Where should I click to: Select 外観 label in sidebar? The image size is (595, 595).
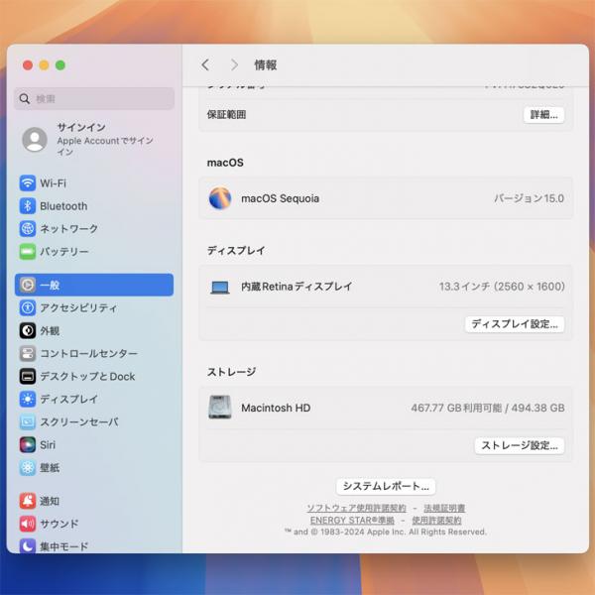pos(50,330)
